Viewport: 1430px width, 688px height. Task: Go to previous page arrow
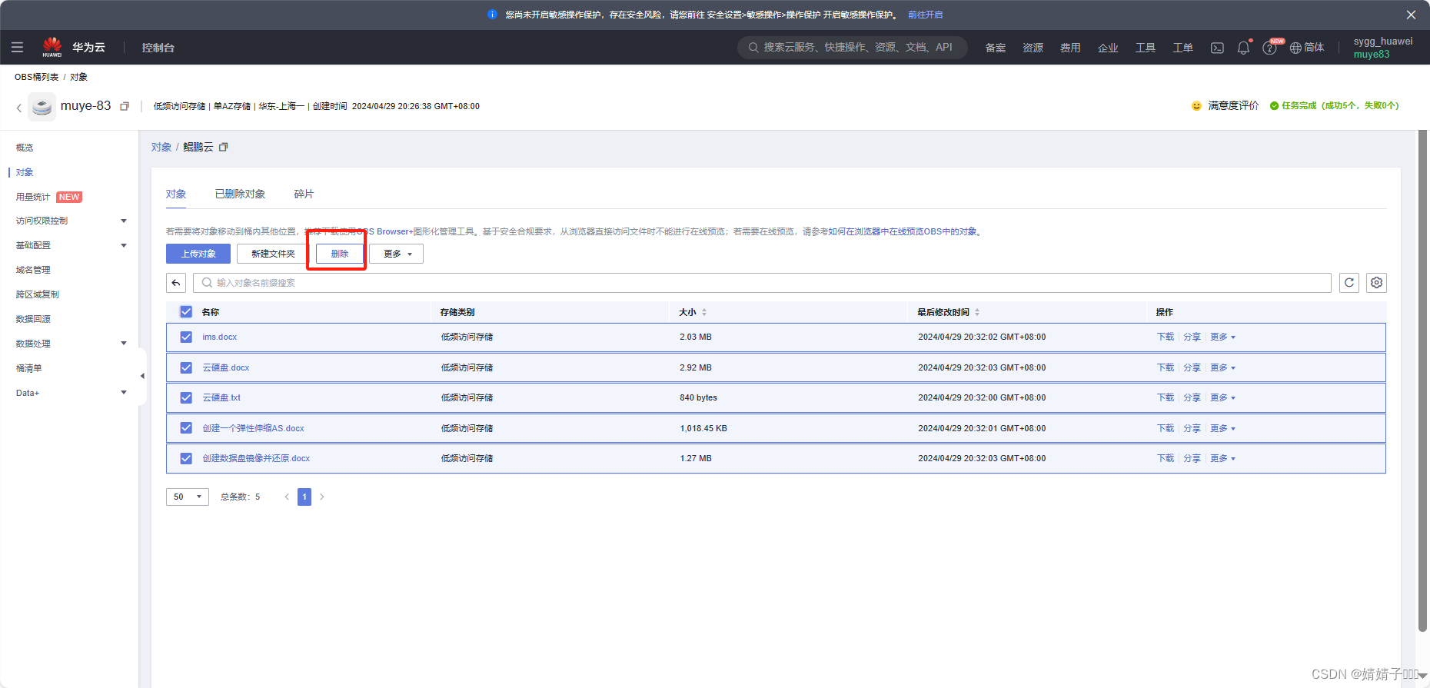[x=287, y=497]
